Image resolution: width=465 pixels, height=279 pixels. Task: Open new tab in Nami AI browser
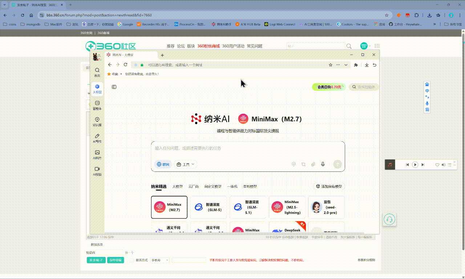(x=162, y=55)
